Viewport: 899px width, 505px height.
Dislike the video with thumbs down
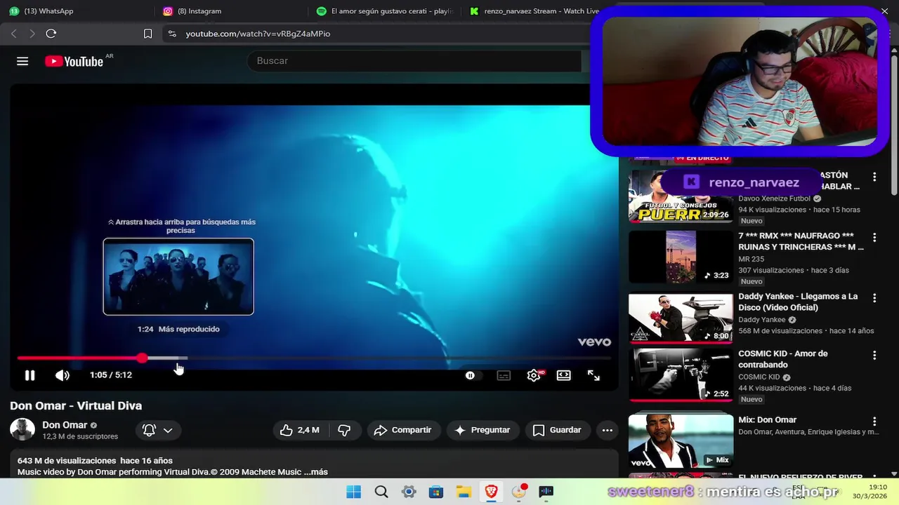pyautogui.click(x=344, y=430)
